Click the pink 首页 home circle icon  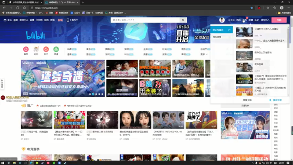click(26, 49)
